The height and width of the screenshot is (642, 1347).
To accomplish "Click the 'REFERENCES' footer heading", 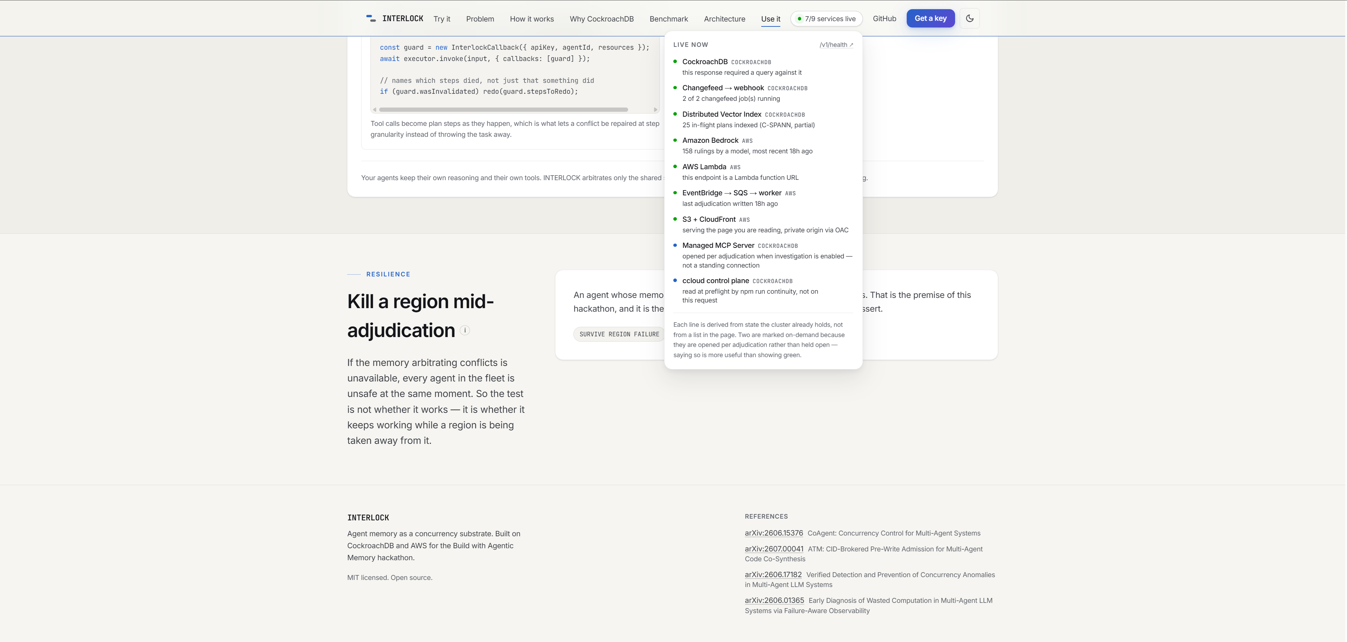I will click(766, 516).
